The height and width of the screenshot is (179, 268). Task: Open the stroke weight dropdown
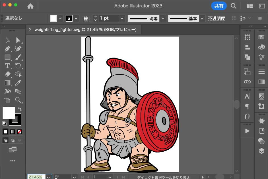[122, 18]
